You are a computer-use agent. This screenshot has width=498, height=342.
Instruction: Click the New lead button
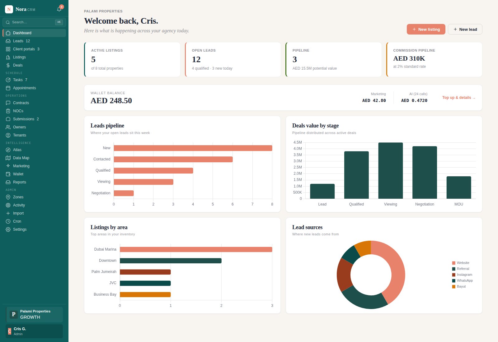(x=465, y=29)
